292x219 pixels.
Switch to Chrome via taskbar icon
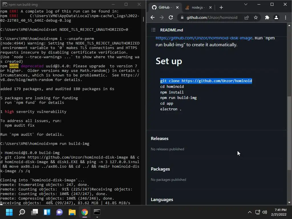point(84,212)
